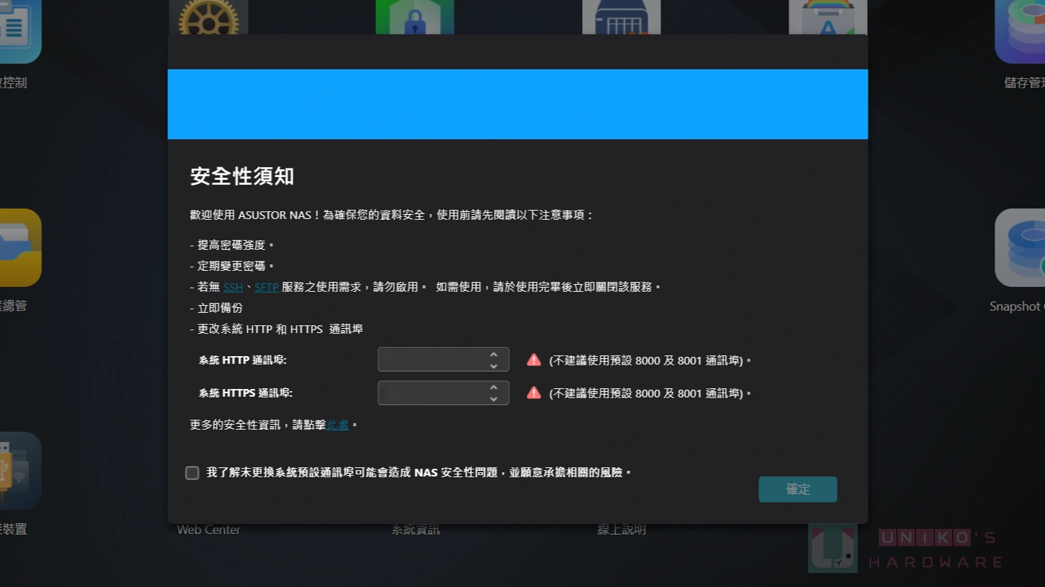Open the 儲存管理 storage desktop icon
The height and width of the screenshot is (587, 1045).
coord(1020,31)
